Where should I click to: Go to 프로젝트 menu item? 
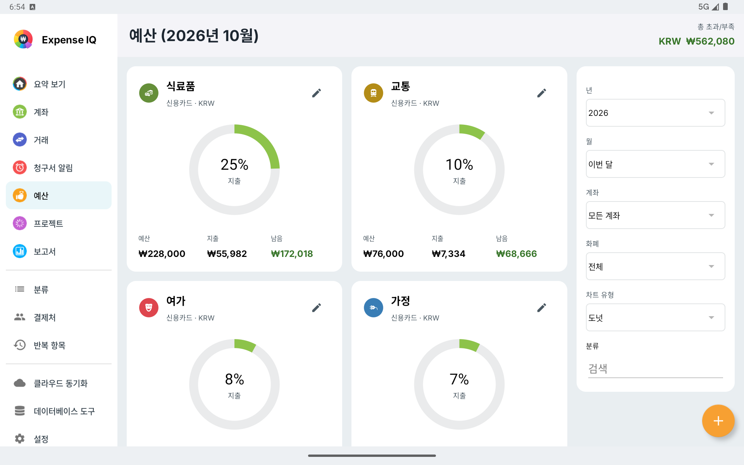pyautogui.click(x=59, y=223)
